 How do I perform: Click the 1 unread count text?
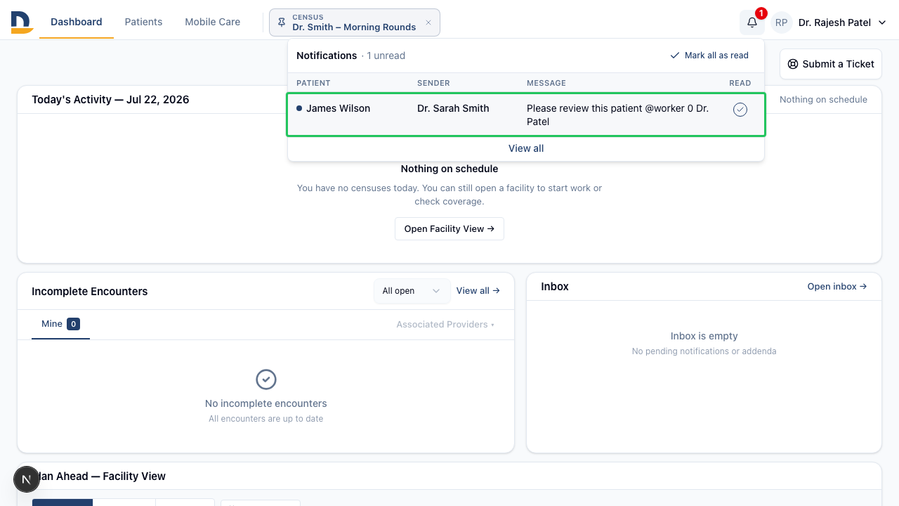click(386, 56)
